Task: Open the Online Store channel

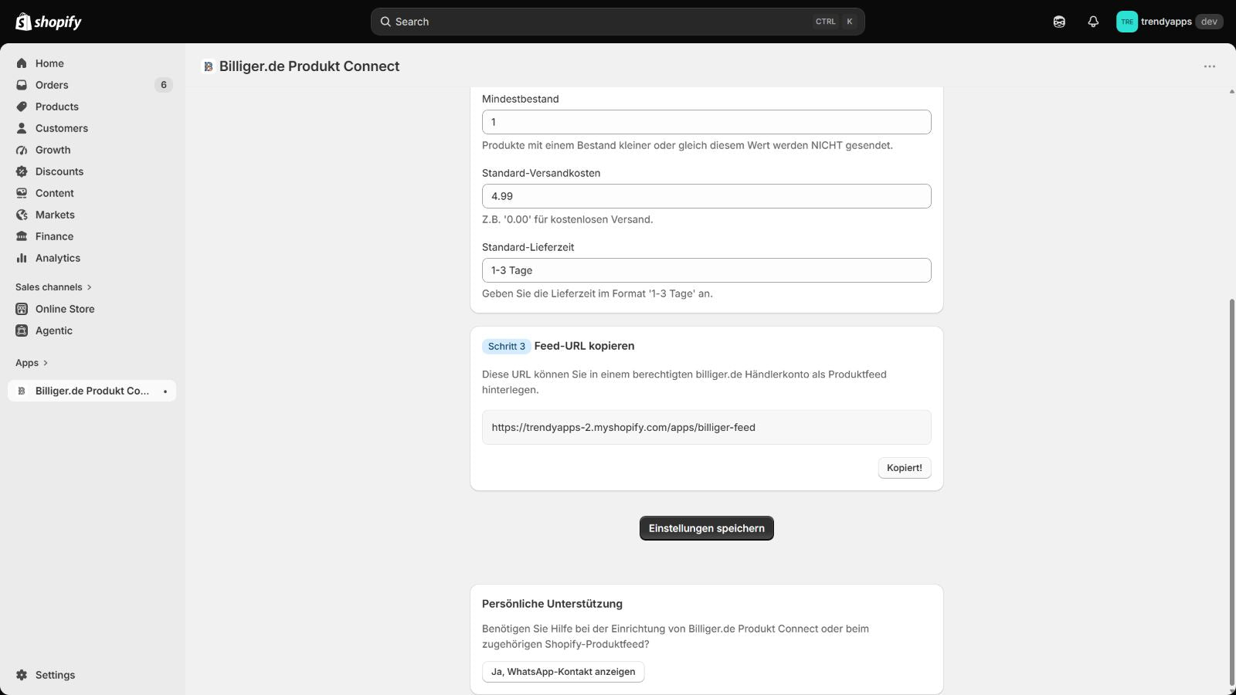Action: [65, 309]
